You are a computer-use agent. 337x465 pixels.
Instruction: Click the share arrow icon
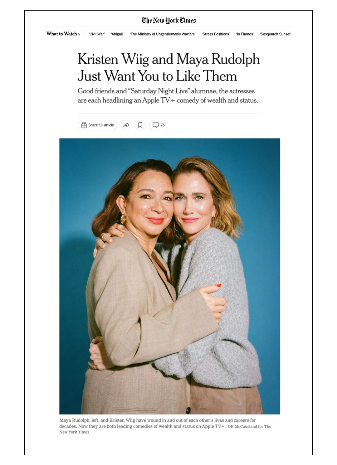click(x=126, y=125)
